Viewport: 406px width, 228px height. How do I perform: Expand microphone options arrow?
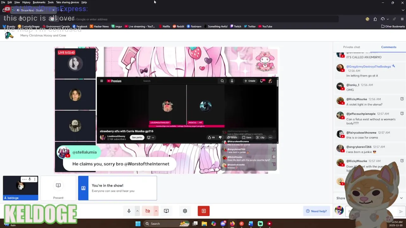click(x=137, y=211)
